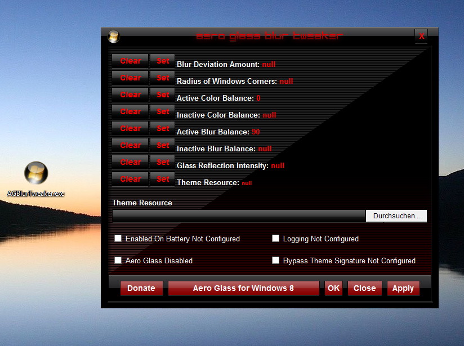Open the AGBlurTweaker.exe desktop icon
The width and height of the screenshot is (464, 346).
click(36, 179)
